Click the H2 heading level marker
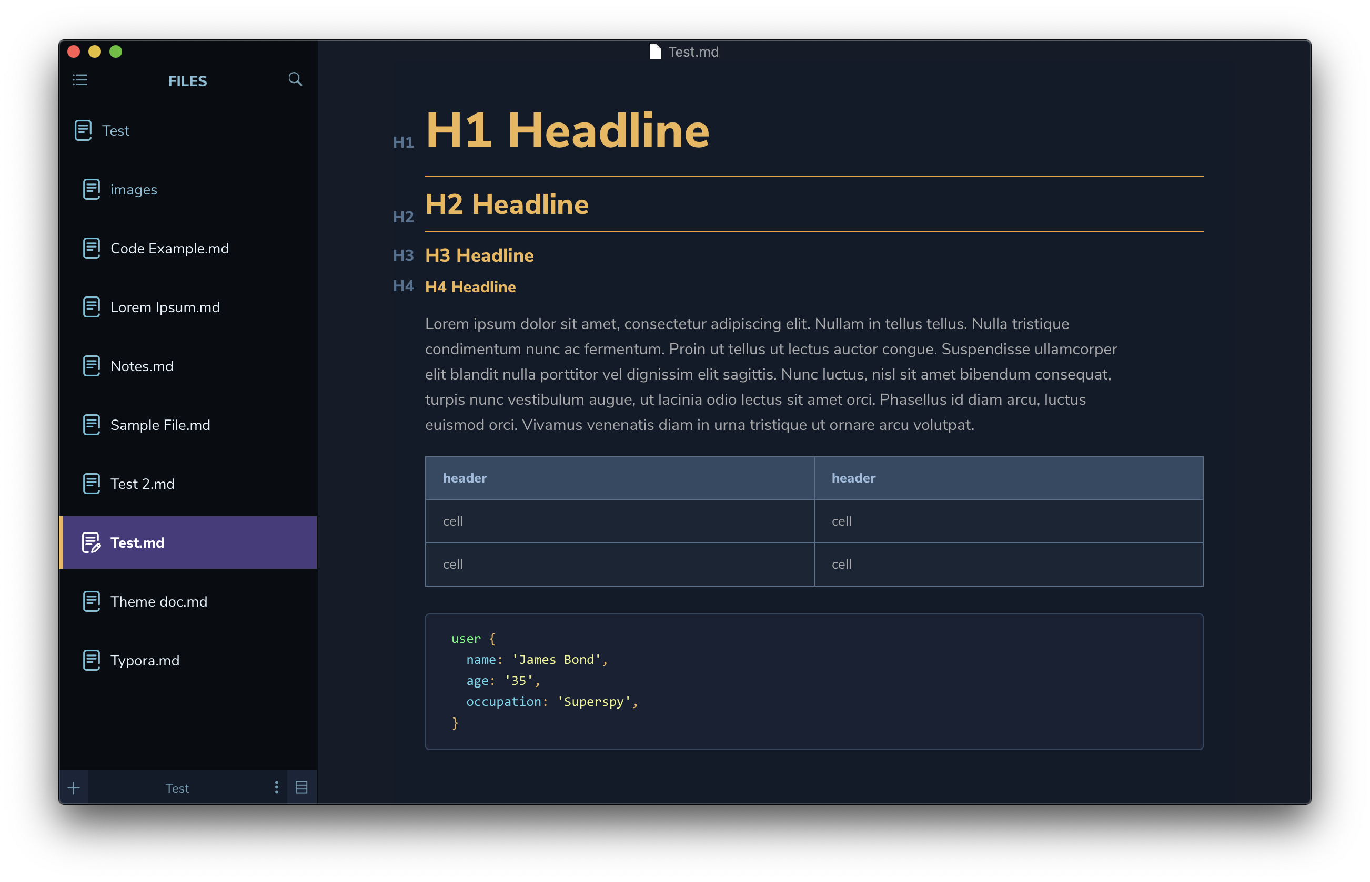The image size is (1370, 882). 403,217
